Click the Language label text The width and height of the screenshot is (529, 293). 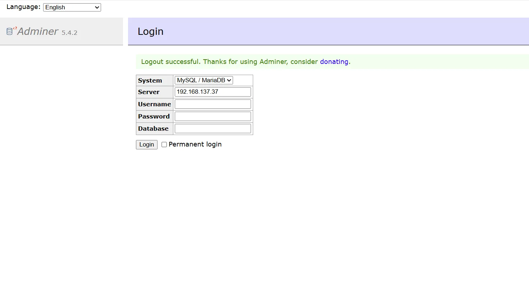[x=23, y=7]
